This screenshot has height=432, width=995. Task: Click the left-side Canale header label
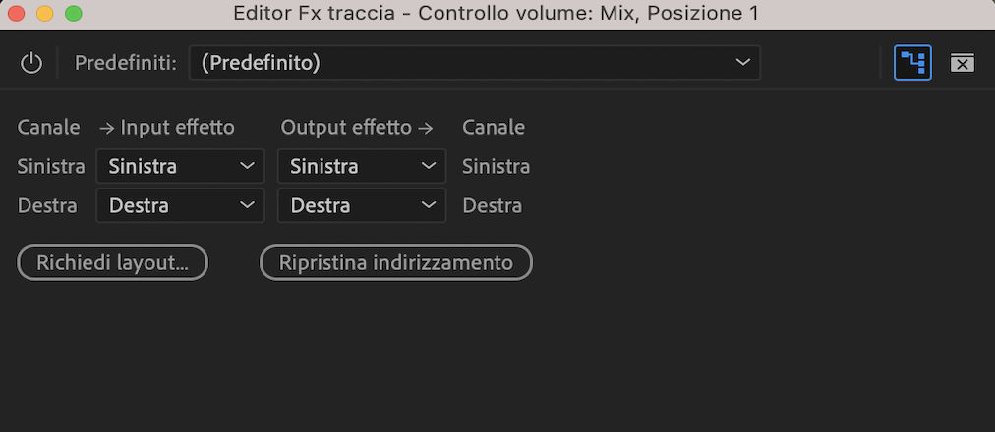(x=48, y=127)
